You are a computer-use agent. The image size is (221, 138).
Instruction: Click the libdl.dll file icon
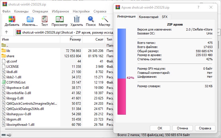(4, 72)
